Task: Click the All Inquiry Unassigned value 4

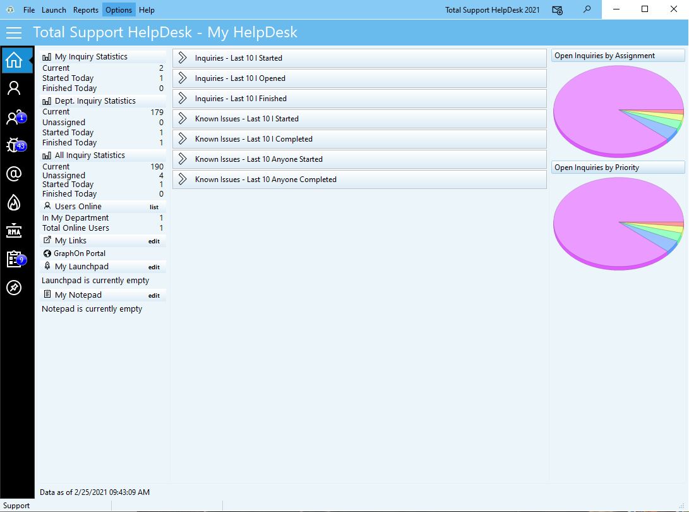Action: coord(161,176)
